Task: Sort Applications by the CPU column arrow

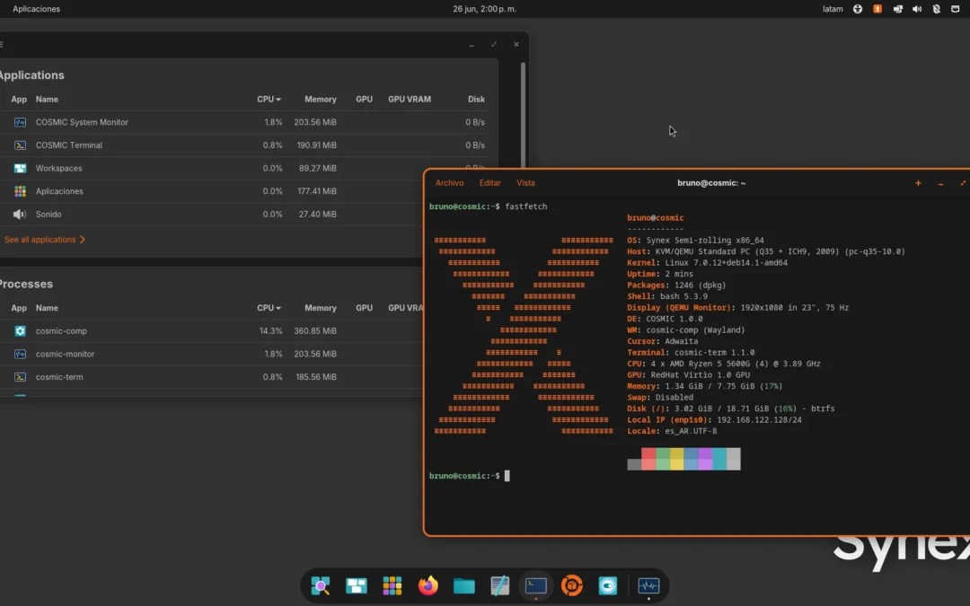Action: click(x=278, y=100)
